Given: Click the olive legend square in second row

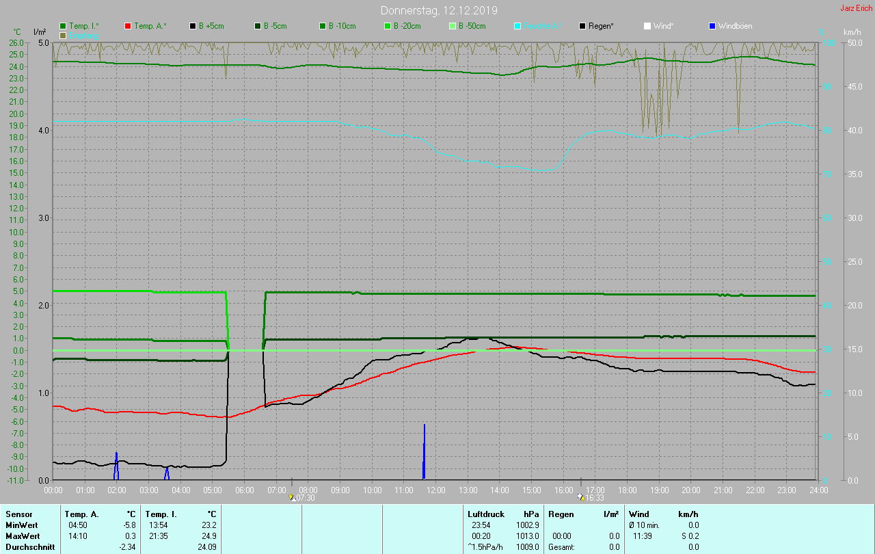Looking at the screenshot, I should (x=63, y=35).
